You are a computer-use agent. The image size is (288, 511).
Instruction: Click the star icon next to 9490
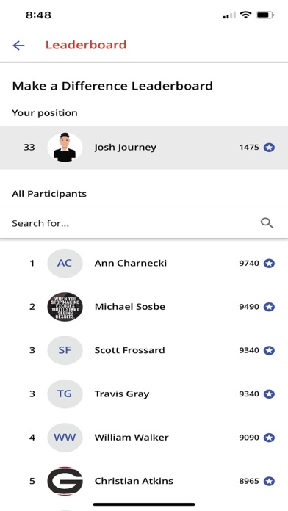269,307
